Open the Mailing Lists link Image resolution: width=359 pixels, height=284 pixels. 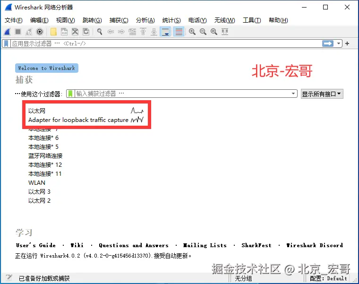tap(205, 245)
